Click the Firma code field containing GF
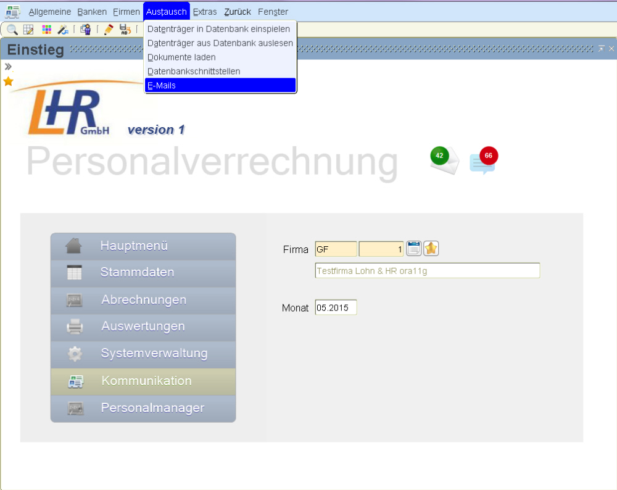This screenshot has width=617, height=490. click(x=336, y=249)
